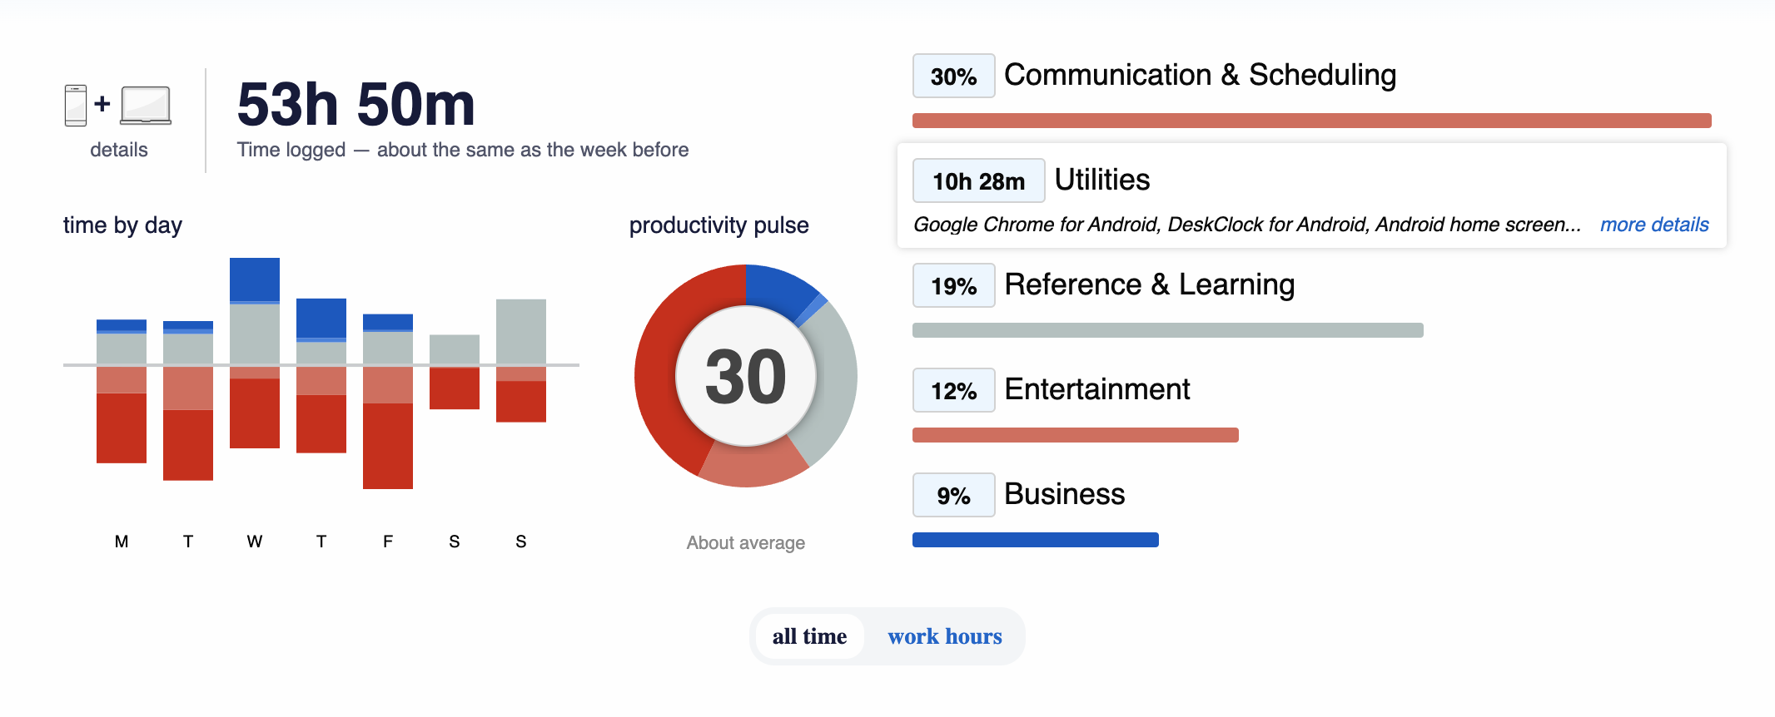This screenshot has height=717, width=1775.
Task: Click the Saturday bar in the daily chart
Action: click(455, 372)
